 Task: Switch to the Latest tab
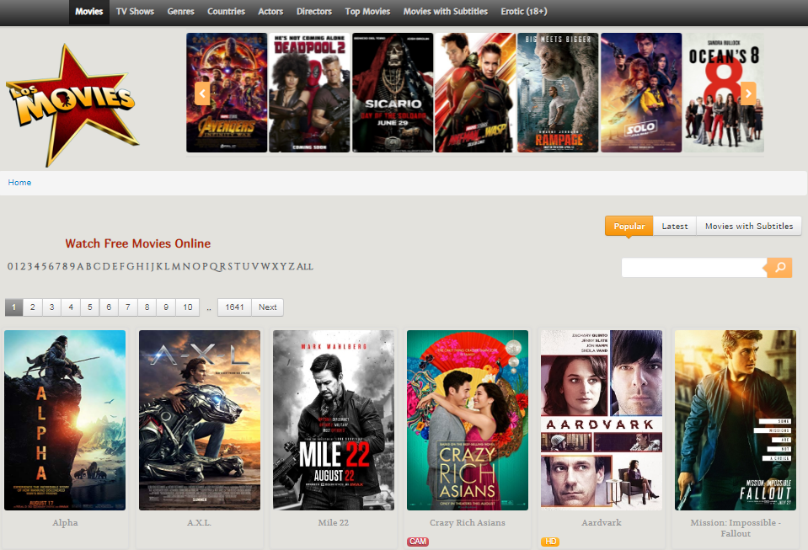(x=675, y=226)
